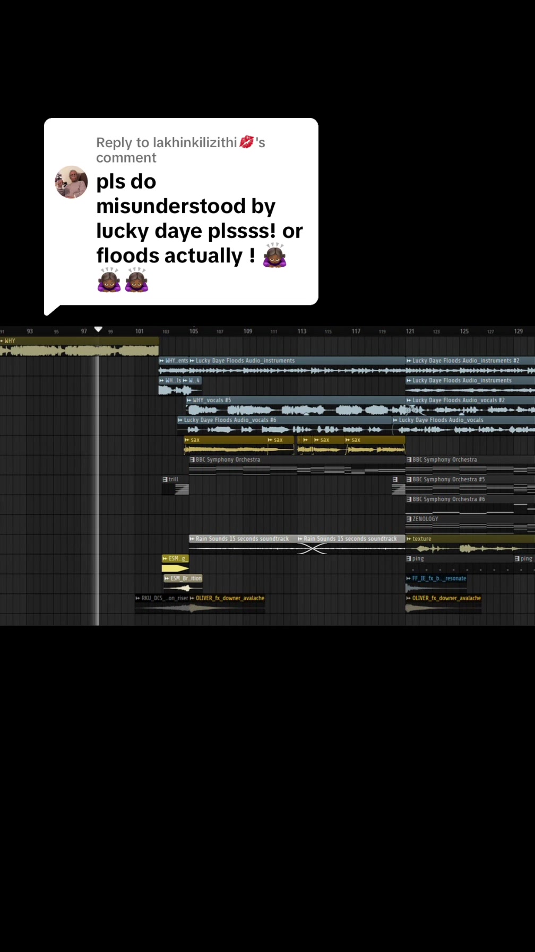
Task: Select the leftmost 'sax' clip
Action: point(225,445)
